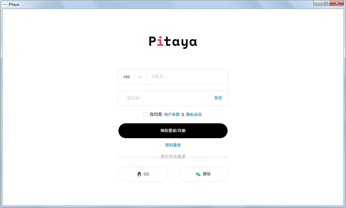Viewport: 346px width, 208px height.
Task: Open the 用户条款 terms link
Action: tap(172, 114)
